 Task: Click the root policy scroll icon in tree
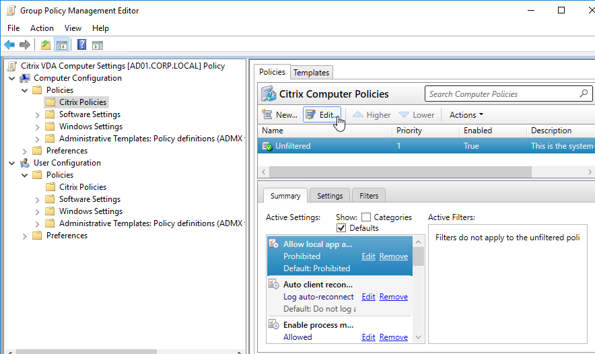[x=12, y=66]
